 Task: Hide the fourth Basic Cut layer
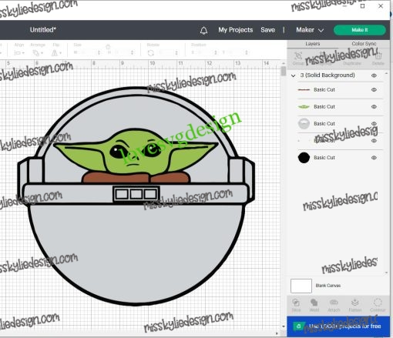pos(374,141)
